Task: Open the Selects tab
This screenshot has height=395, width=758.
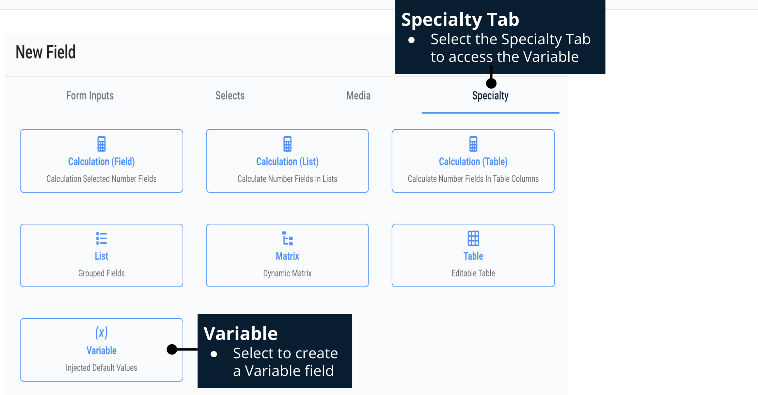Action: point(230,96)
